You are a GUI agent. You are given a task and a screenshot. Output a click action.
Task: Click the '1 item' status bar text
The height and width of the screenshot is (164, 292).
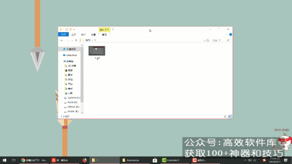pos(65,117)
